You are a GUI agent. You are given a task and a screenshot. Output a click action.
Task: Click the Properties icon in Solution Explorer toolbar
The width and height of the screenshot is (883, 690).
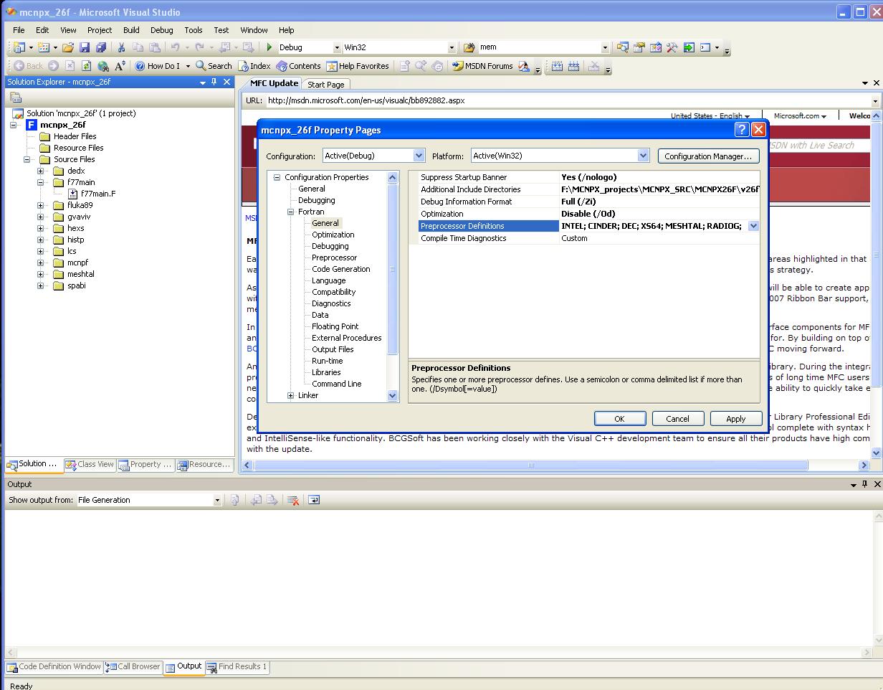(16, 98)
